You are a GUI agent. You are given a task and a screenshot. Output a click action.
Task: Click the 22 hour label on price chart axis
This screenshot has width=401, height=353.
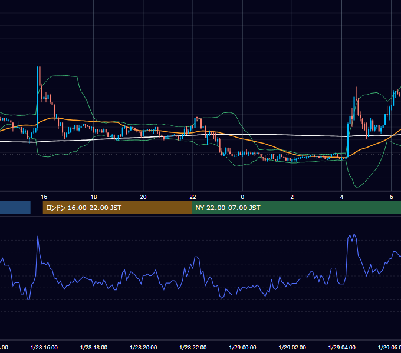(x=193, y=197)
